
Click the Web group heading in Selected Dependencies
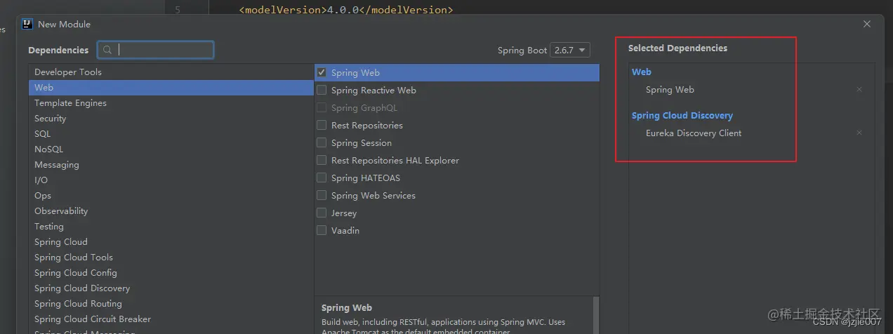click(642, 72)
